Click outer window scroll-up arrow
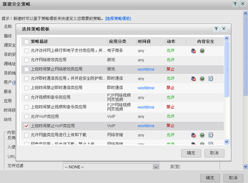The height and width of the screenshot is (183, 248). pos(246,13)
